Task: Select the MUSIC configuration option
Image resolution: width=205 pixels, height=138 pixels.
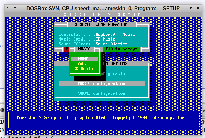Action: coord(102,84)
